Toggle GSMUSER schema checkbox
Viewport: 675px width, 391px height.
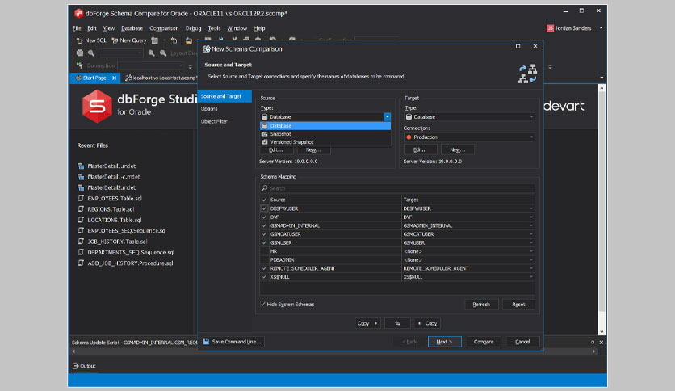(x=264, y=242)
